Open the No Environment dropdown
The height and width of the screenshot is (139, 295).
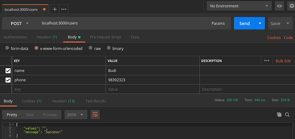(239, 6)
